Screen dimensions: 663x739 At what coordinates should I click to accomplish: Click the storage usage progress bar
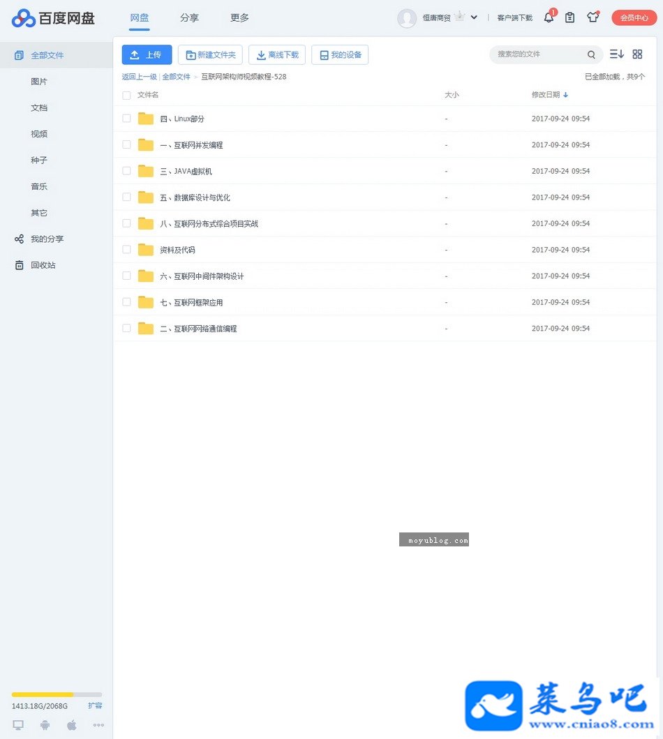[57, 694]
